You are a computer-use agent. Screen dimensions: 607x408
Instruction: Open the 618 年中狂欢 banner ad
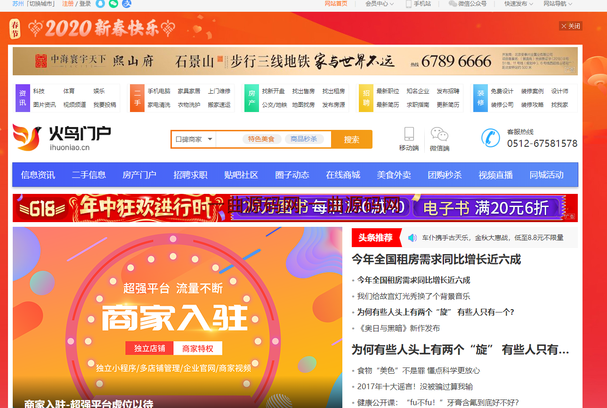pyautogui.click(x=295, y=208)
